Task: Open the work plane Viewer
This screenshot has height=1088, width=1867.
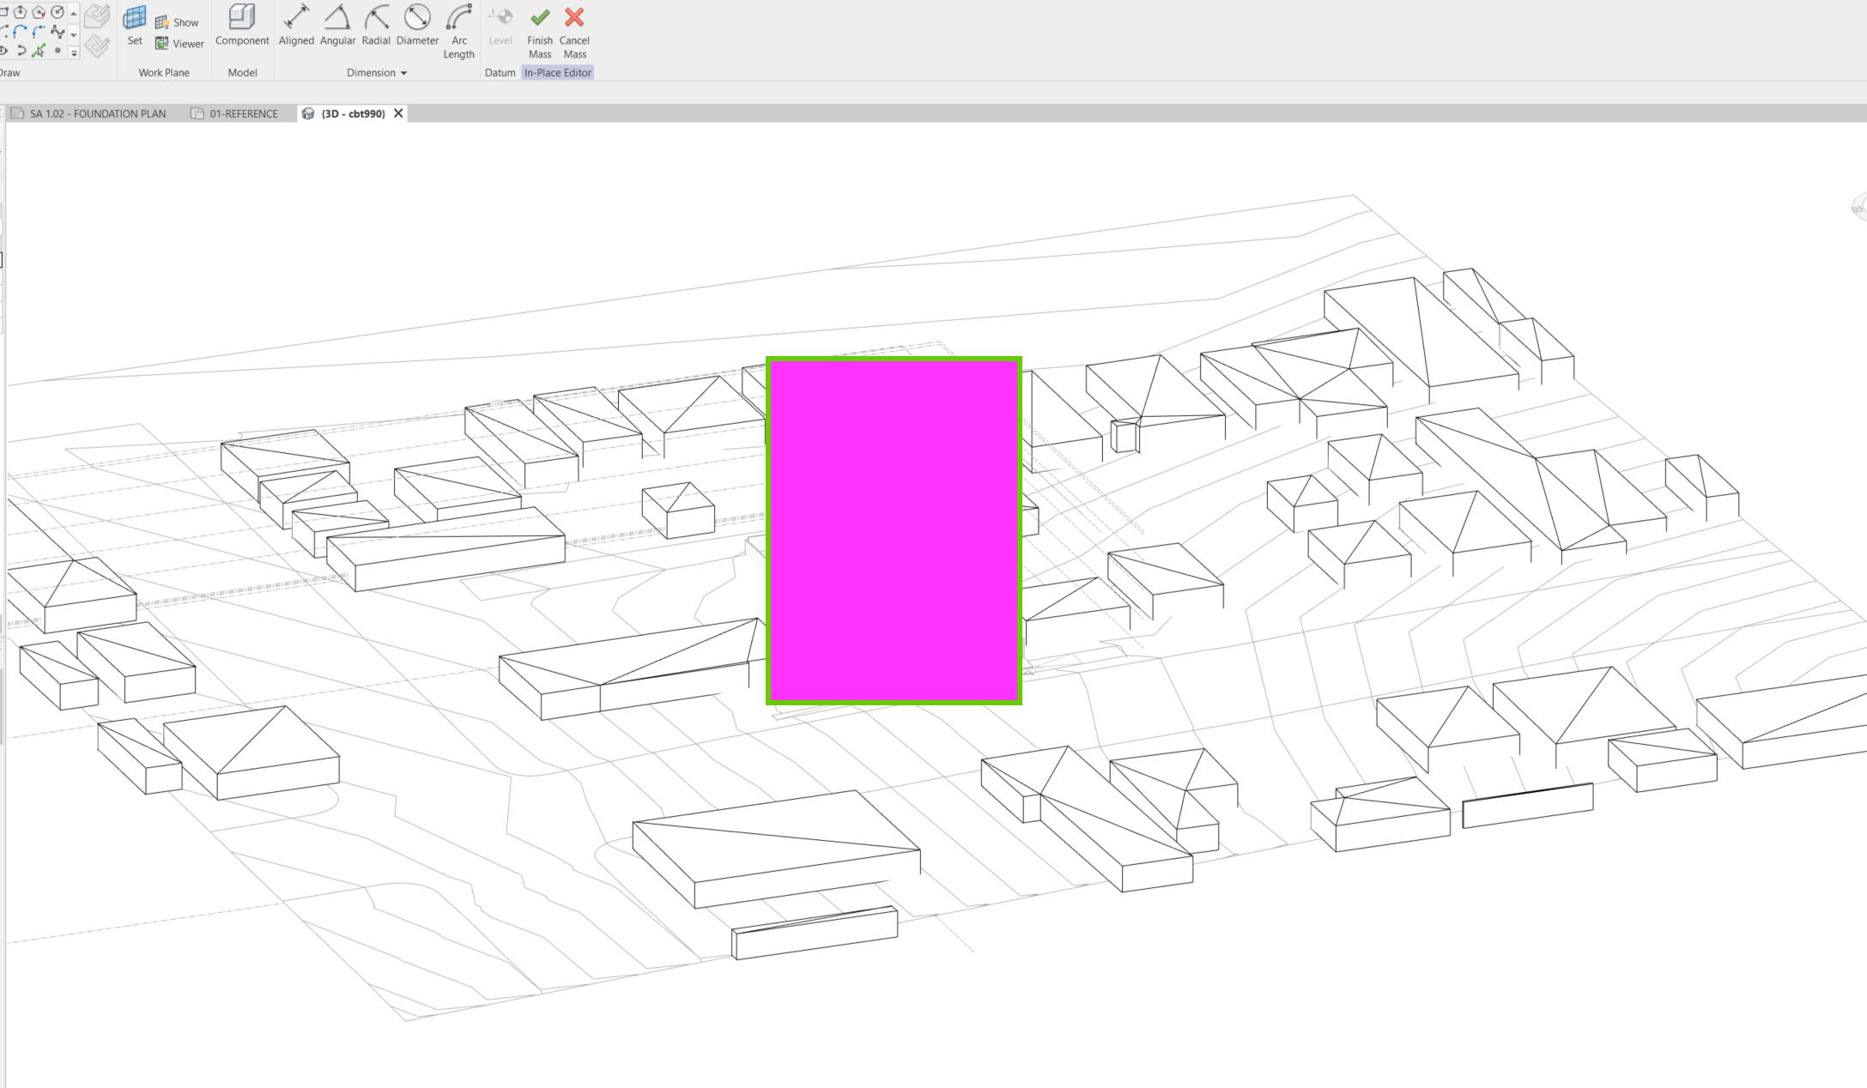Action: [x=179, y=43]
